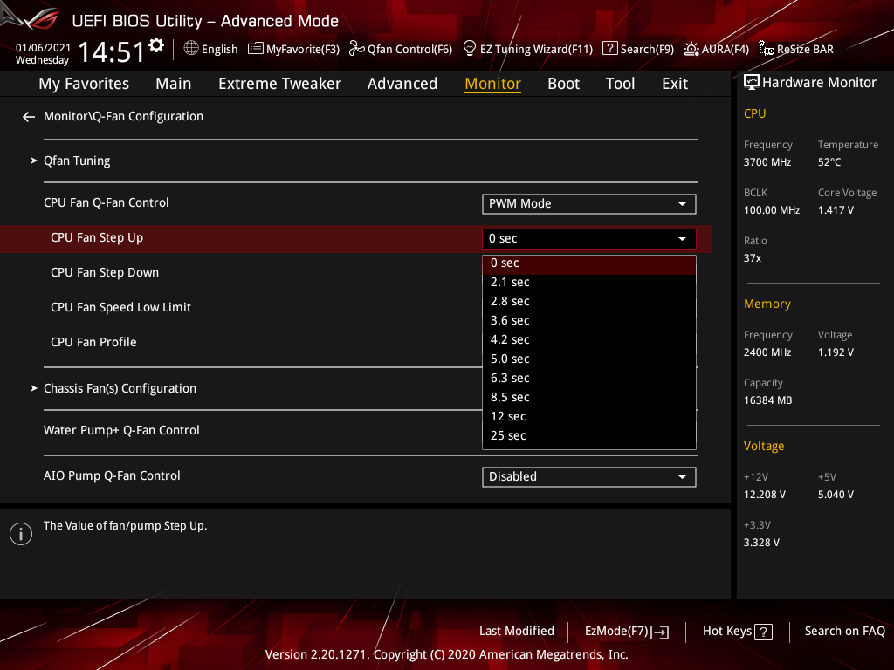
Task: Select CPU Fan Step Down row
Action: (x=105, y=273)
